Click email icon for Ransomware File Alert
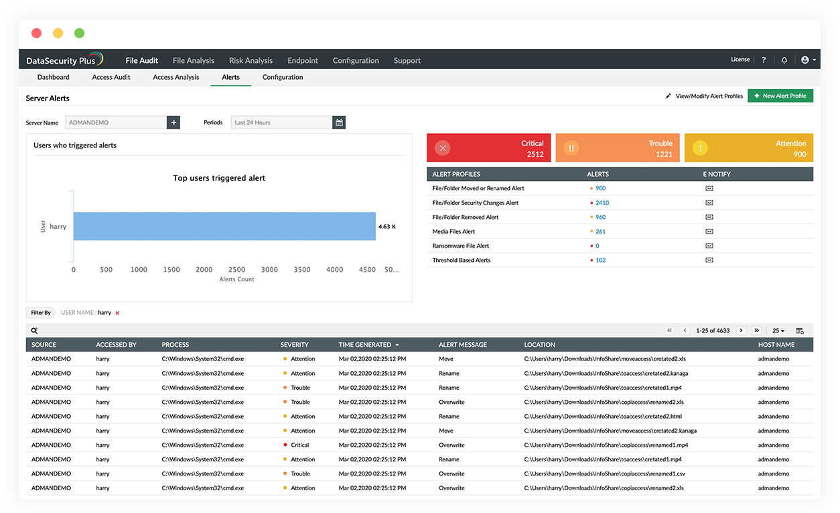The width and height of the screenshot is (840, 513). (x=709, y=246)
